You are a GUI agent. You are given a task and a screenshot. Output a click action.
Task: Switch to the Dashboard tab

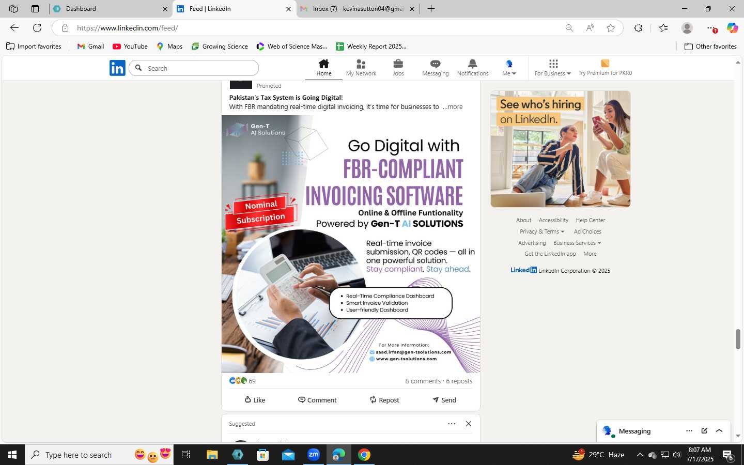click(x=111, y=9)
